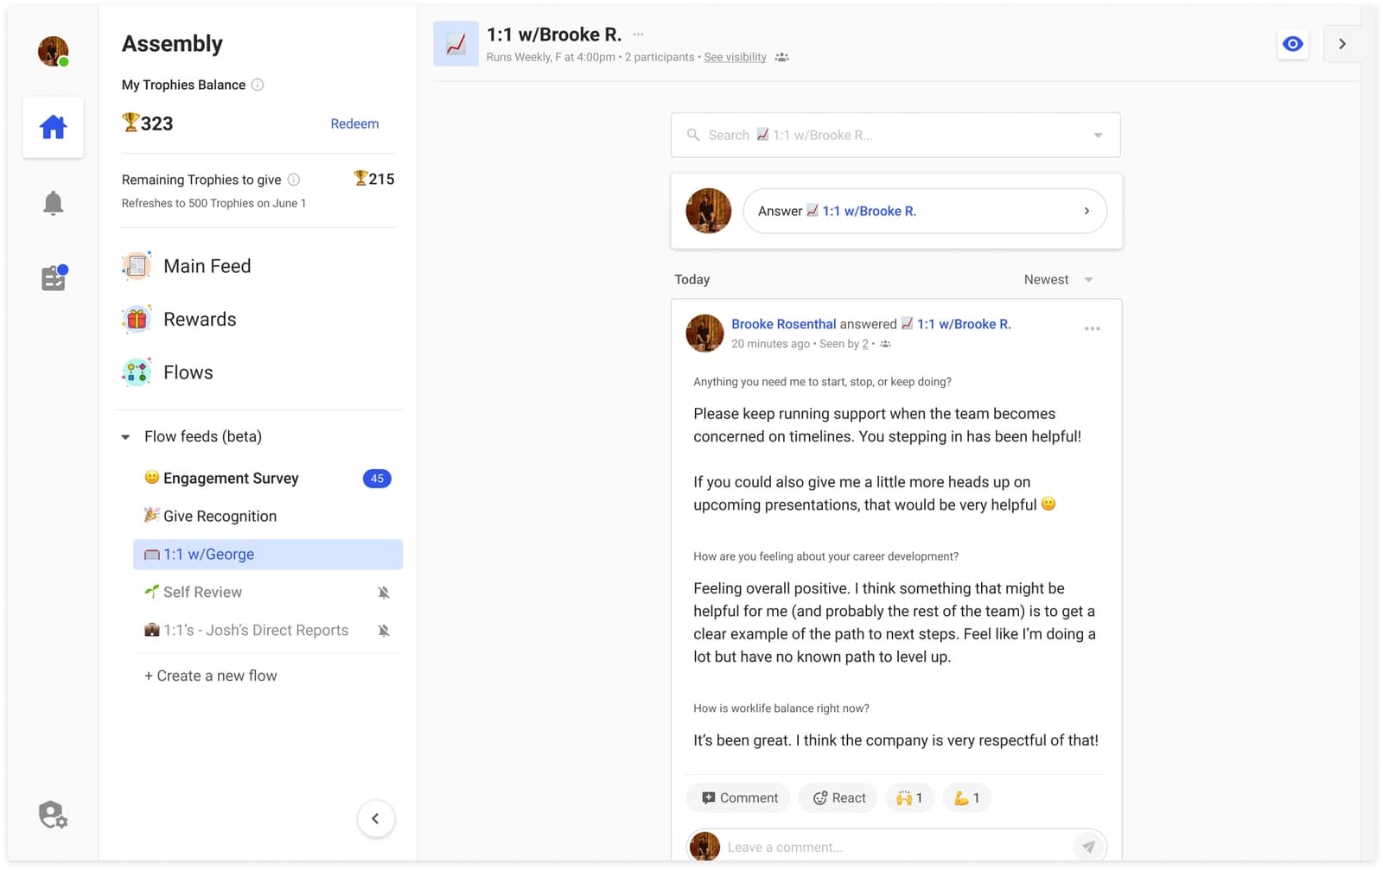The image size is (1383, 870).
Task: Select the Home icon in the left sidebar
Action: point(53,127)
